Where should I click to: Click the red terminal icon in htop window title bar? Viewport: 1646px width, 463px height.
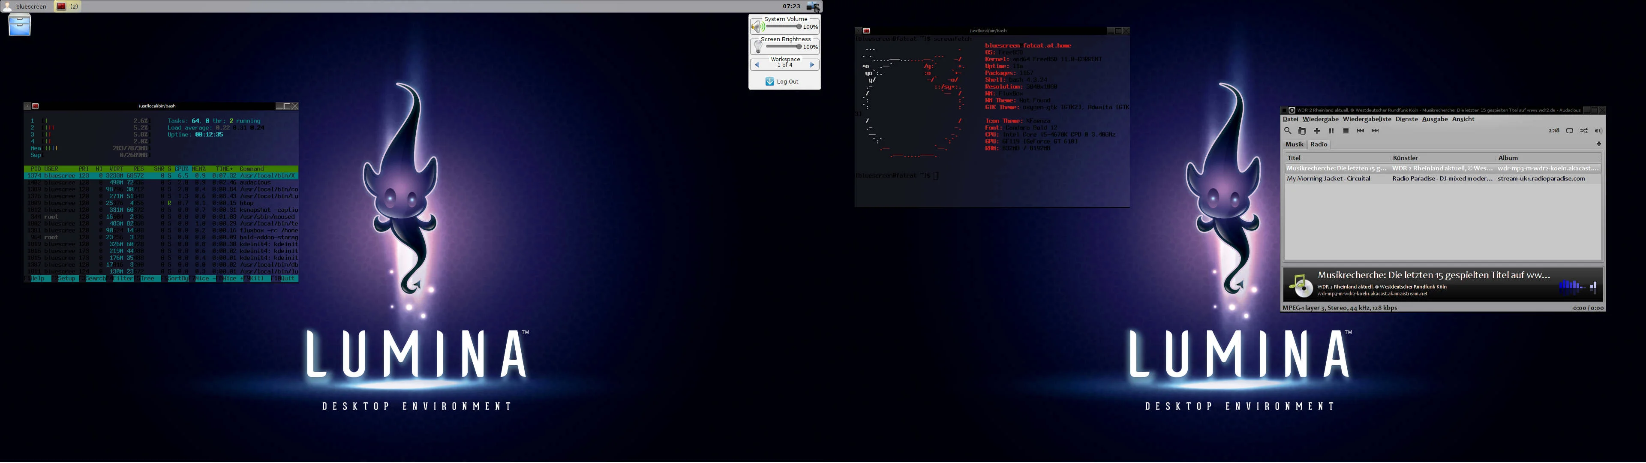click(36, 106)
